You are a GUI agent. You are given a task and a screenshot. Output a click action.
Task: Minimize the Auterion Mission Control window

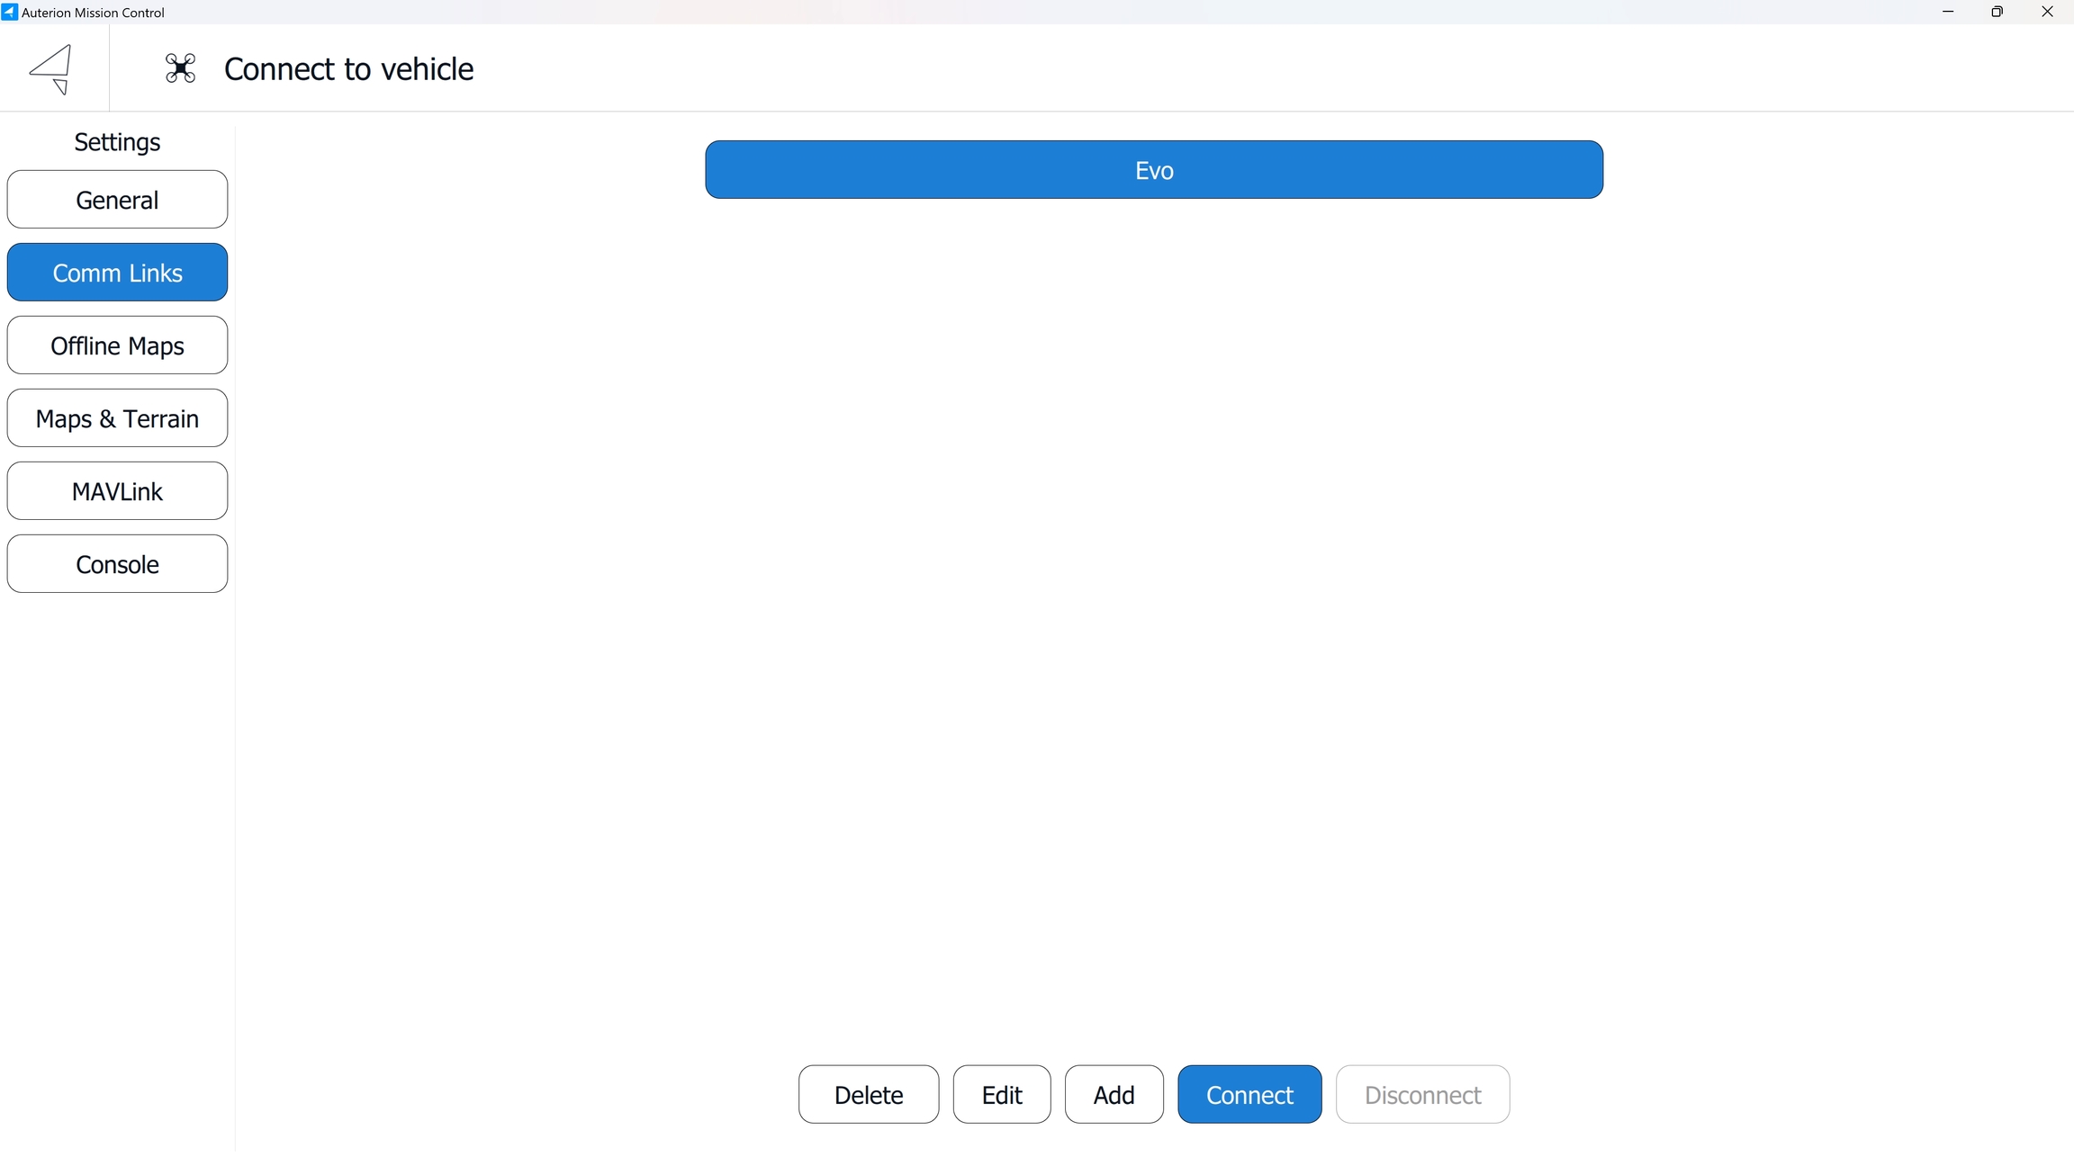[x=1947, y=12]
